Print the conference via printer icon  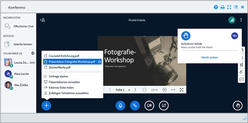coord(222,7)
